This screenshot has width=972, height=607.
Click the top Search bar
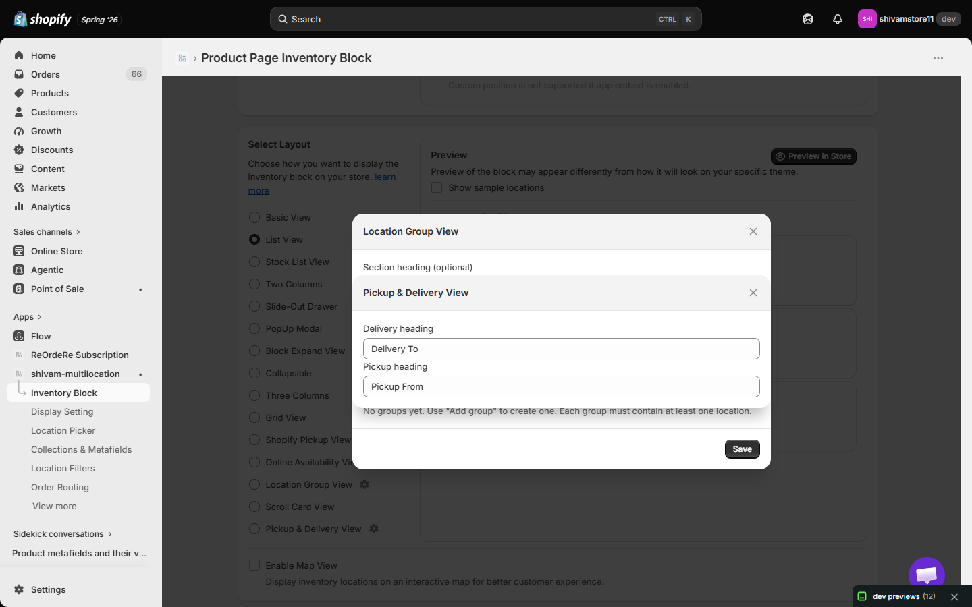486,19
